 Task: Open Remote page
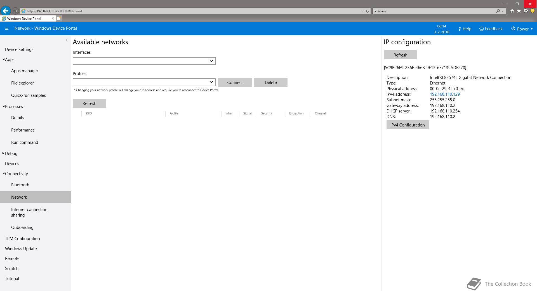click(x=12, y=259)
